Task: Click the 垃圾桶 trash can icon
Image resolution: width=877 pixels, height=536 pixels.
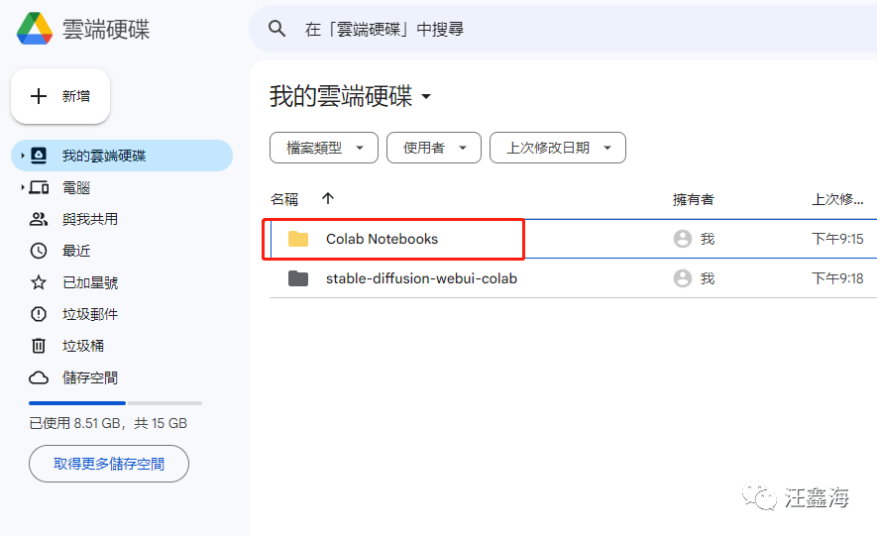Action: 39,346
